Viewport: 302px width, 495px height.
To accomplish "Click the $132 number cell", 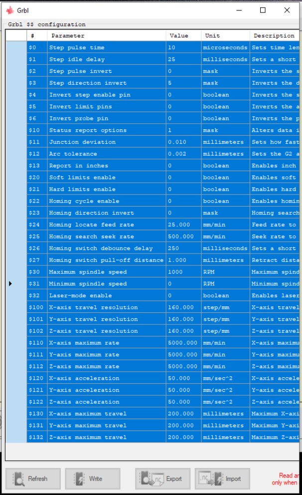I will (x=37, y=437).
